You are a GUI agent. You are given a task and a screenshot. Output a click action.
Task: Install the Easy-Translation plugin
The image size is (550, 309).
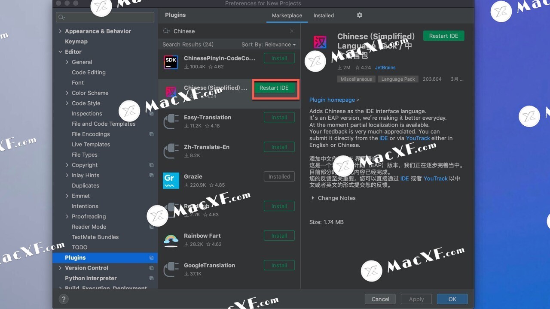pos(279,117)
